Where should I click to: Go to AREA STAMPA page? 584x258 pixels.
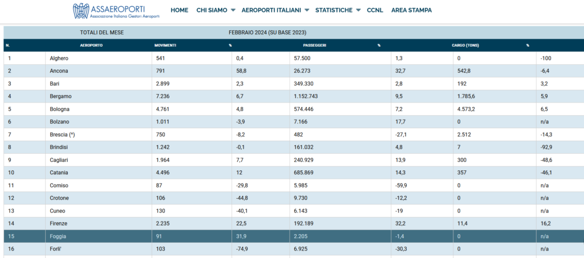tap(412, 10)
